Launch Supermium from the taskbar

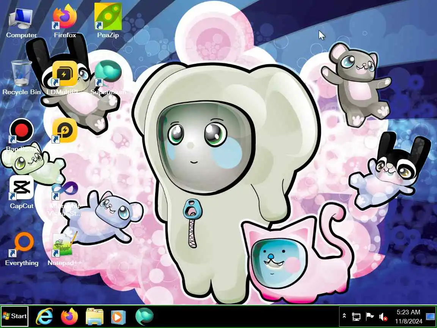(145, 316)
